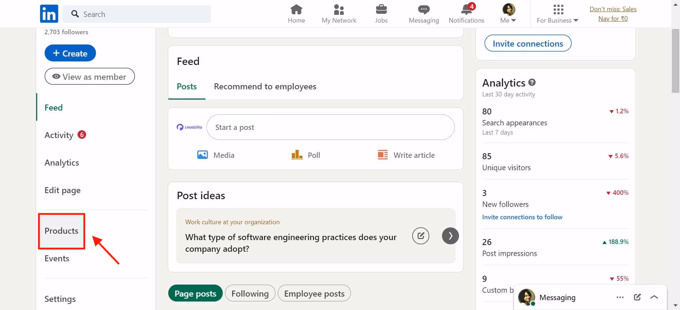
Task: Select Feed in the left sidebar
Action: click(53, 107)
